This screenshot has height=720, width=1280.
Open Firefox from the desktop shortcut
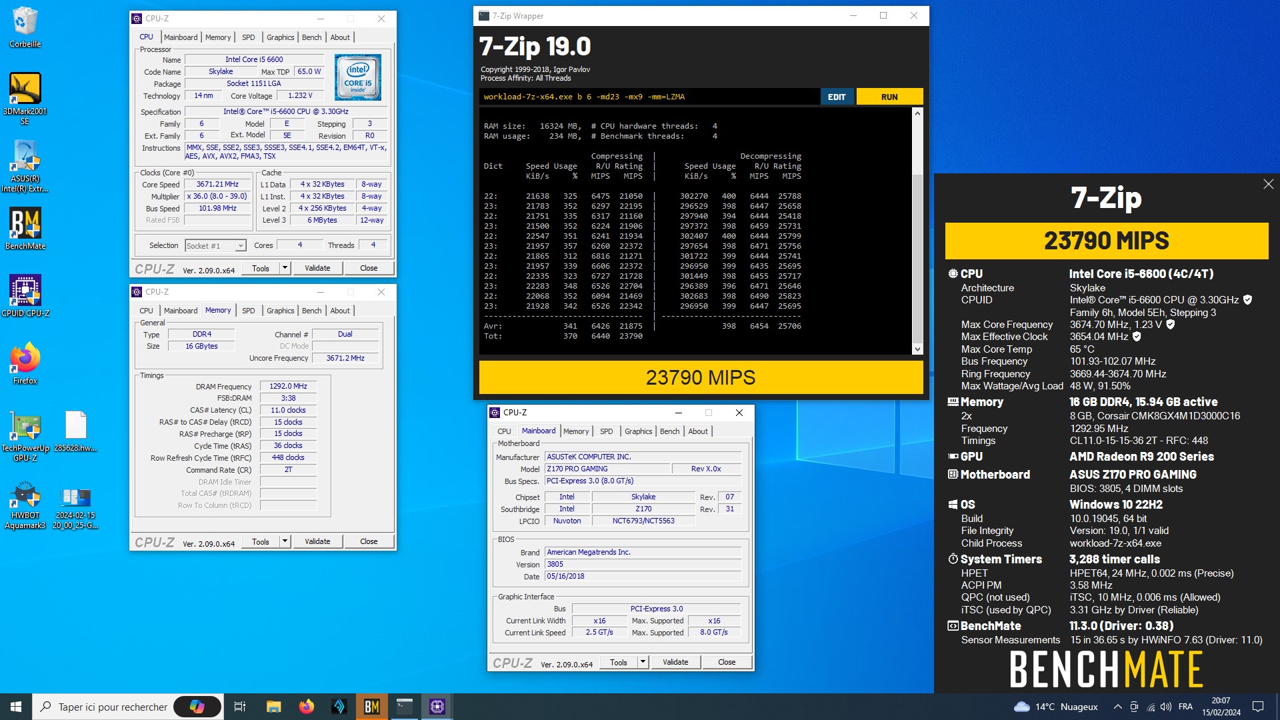tap(25, 363)
